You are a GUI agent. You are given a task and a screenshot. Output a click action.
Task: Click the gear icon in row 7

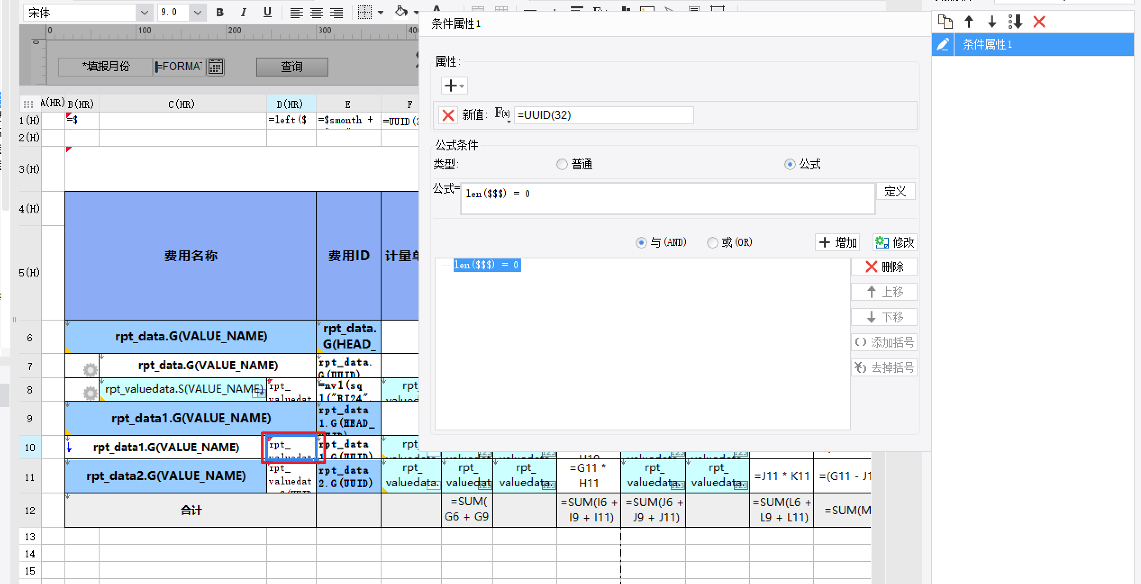click(91, 369)
